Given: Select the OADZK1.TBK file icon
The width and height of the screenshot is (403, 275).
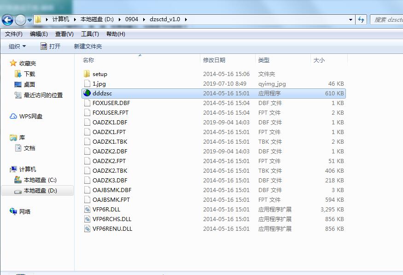Looking at the screenshot, I should pos(87,141).
